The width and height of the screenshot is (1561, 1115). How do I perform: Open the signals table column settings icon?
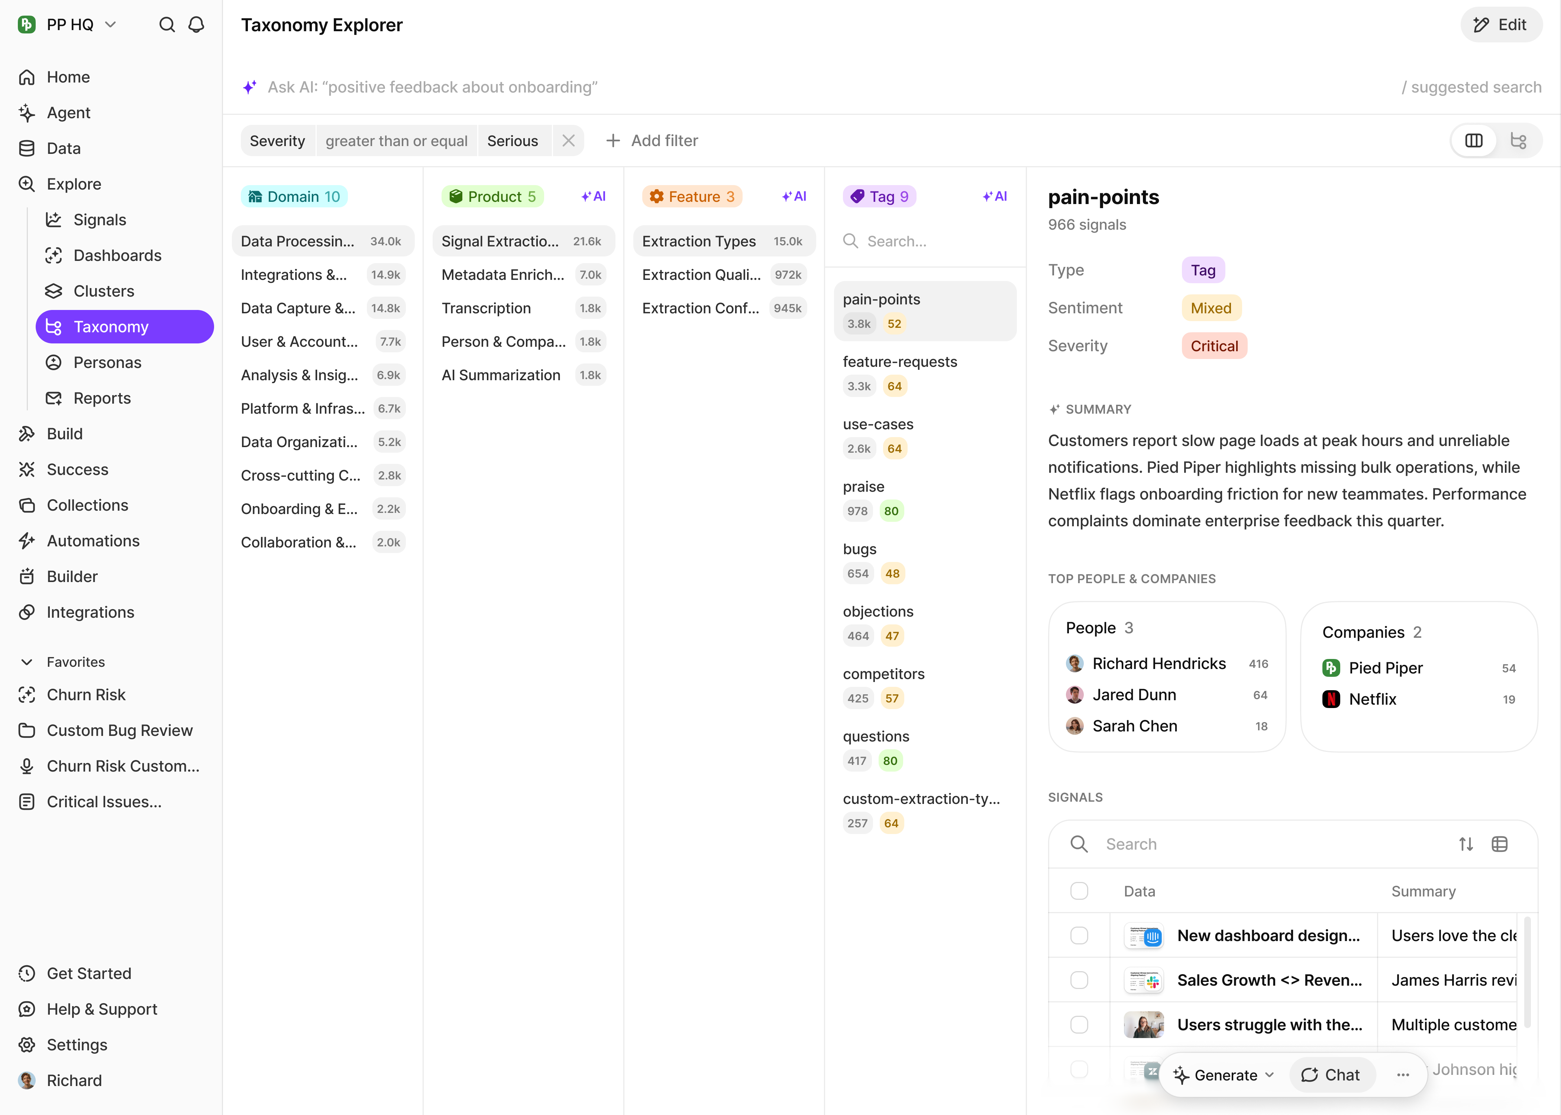pyautogui.click(x=1500, y=844)
